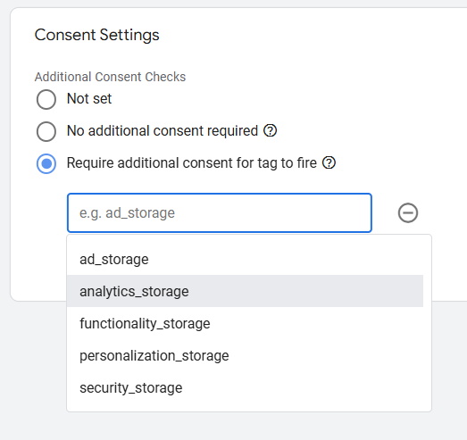
Task: Choose the No additional consent required radio
Action: (46, 131)
